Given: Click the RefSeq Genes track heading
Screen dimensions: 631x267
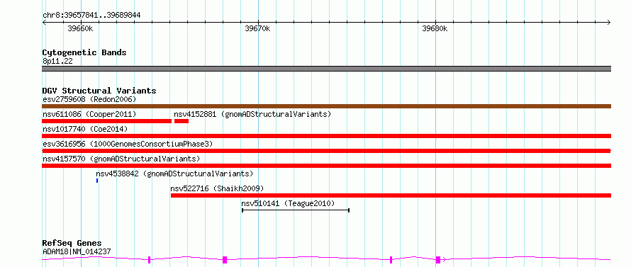Looking at the screenshot, I should [72, 244].
